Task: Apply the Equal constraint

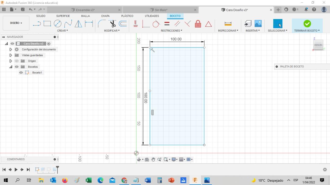Action: (167, 24)
